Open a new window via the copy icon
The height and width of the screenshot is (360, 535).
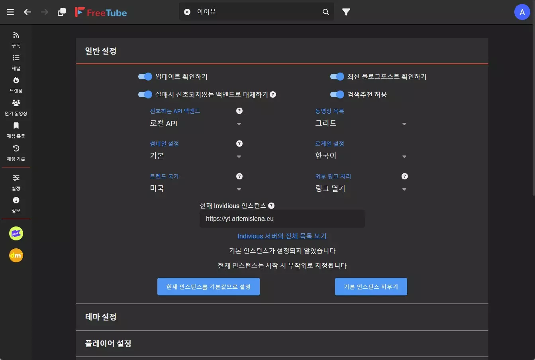(62, 12)
